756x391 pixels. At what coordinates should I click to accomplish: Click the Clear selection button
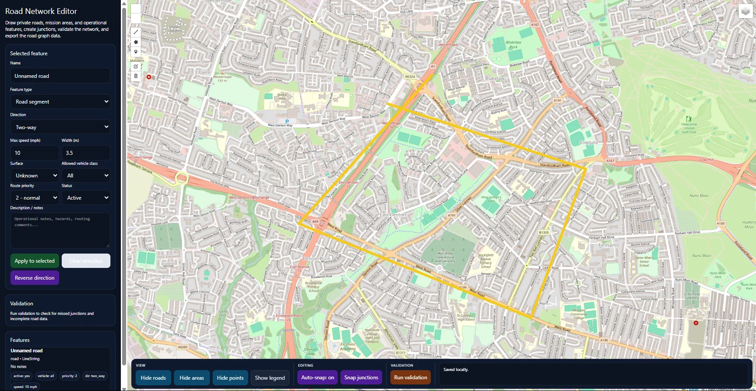point(86,261)
